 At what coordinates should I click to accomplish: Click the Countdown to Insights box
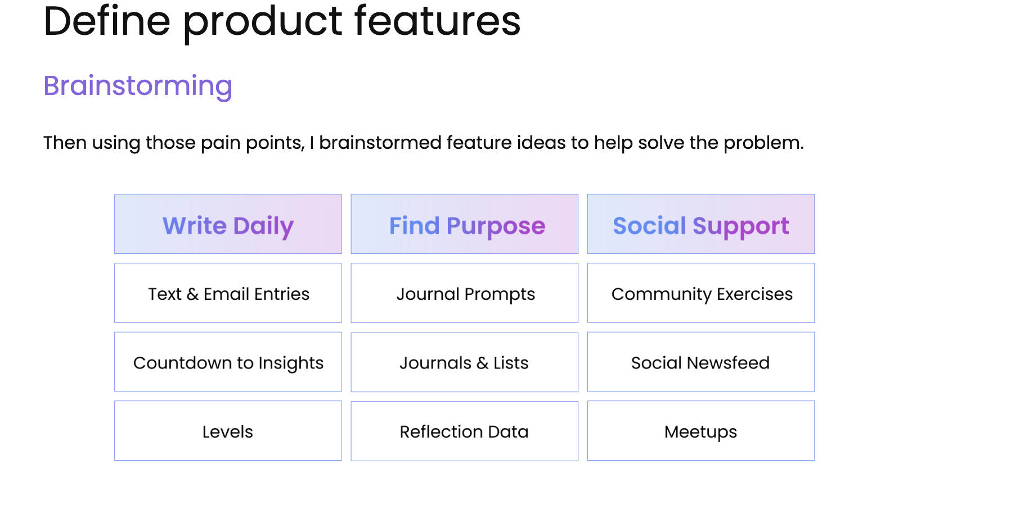[x=228, y=362]
